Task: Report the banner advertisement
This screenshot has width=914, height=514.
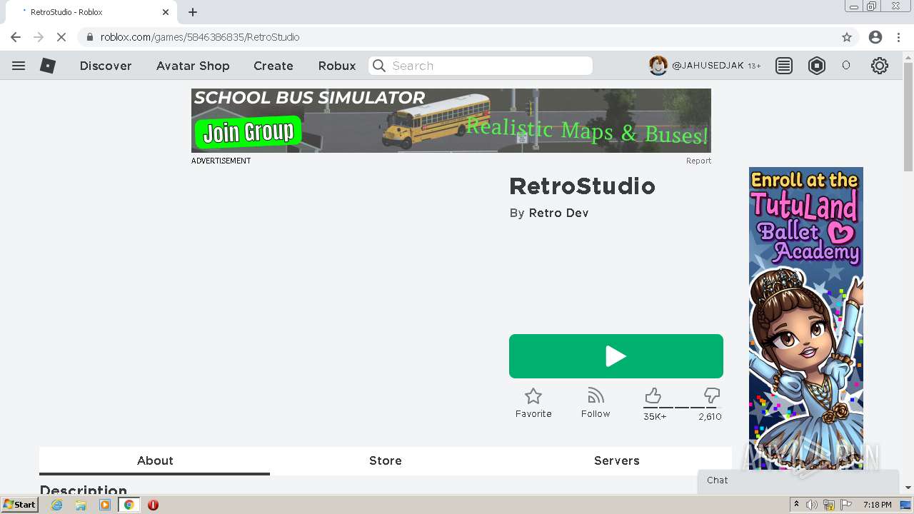Action: click(x=698, y=161)
